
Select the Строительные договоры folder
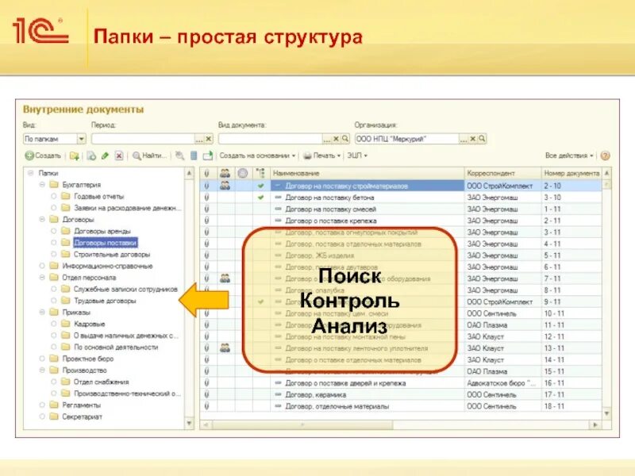pyautogui.click(x=112, y=254)
